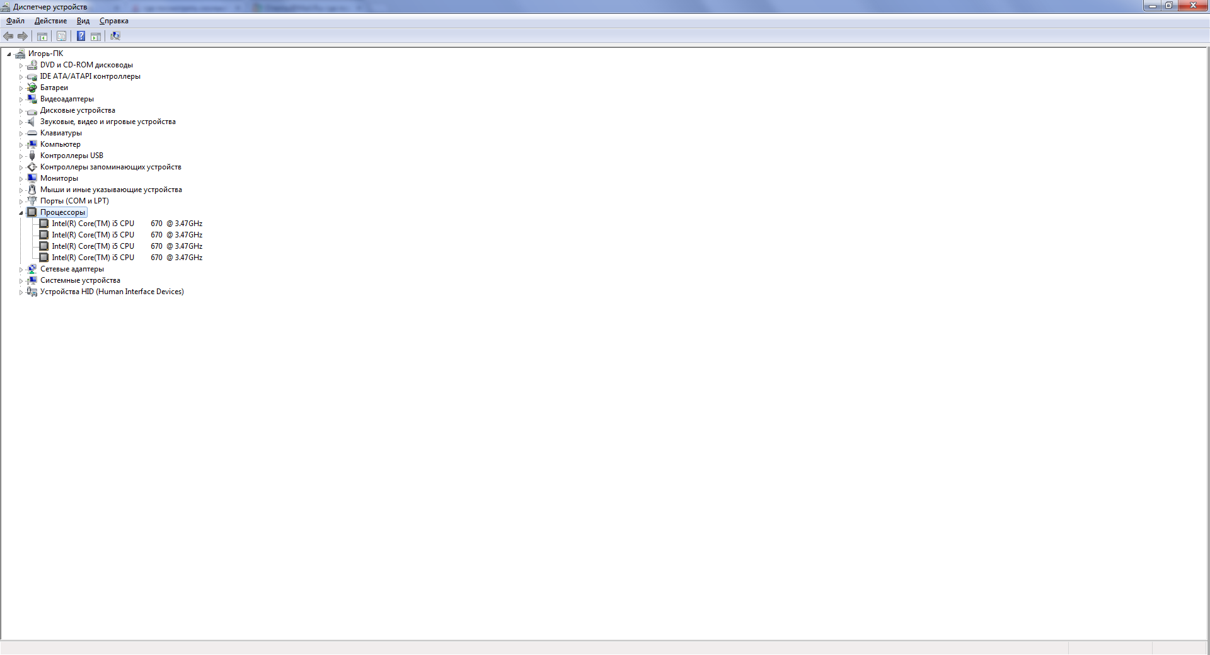Toggle the action pane toolbar icon
Viewport: 1210px width, 655px height.
[96, 36]
